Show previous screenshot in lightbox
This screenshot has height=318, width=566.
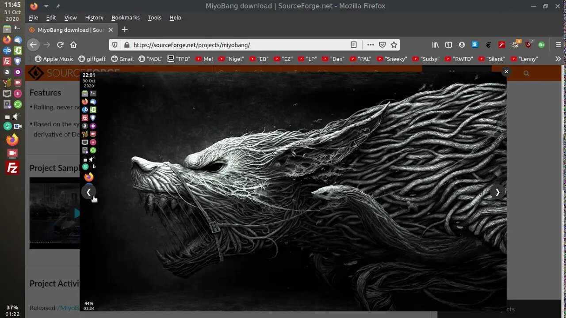[x=88, y=192]
